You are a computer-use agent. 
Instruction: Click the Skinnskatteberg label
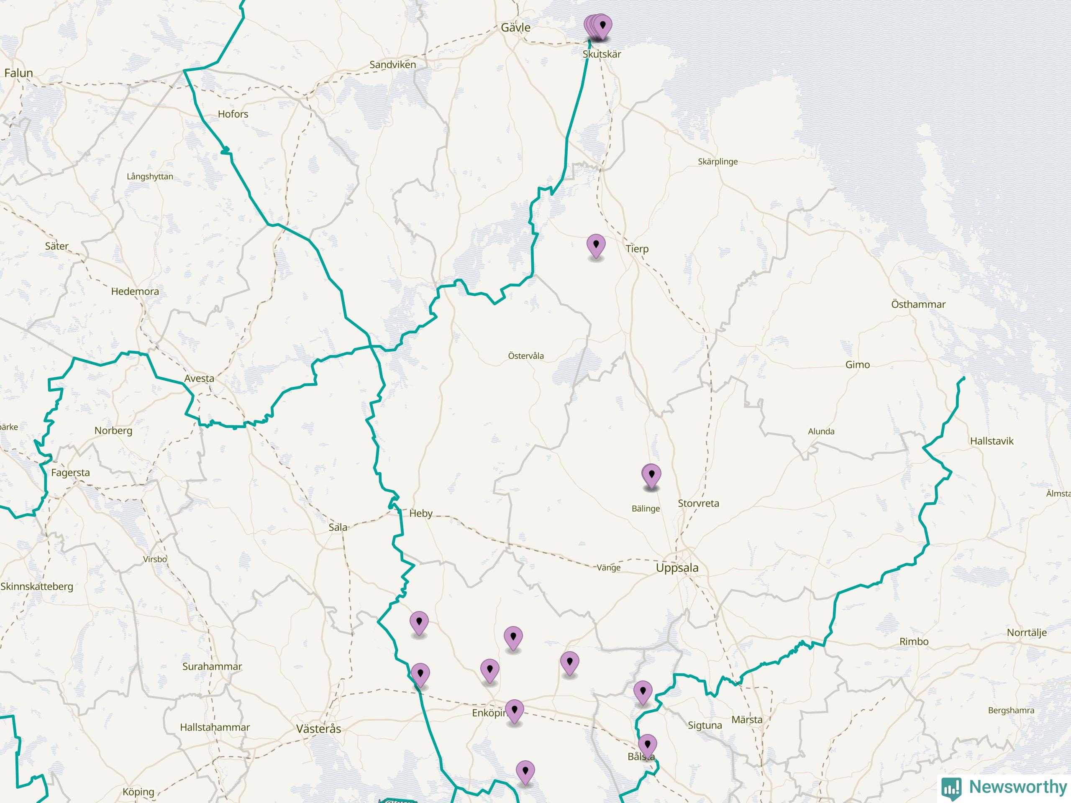(37, 587)
